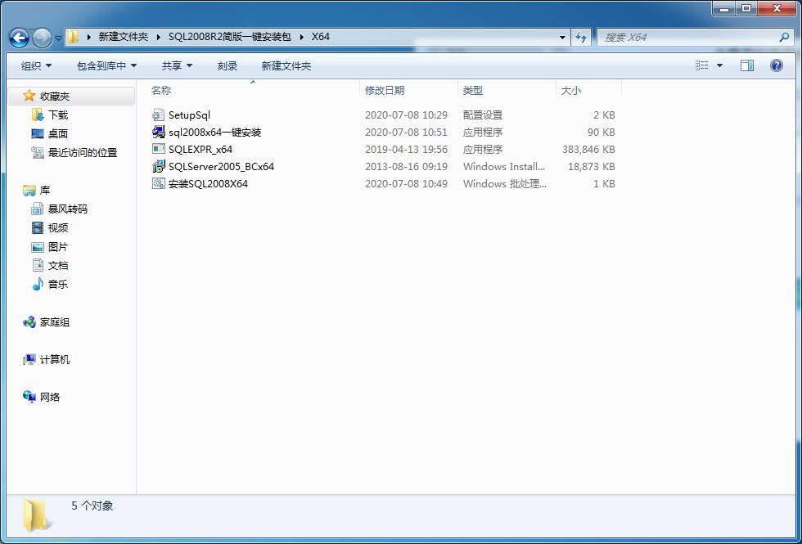Open the address bar history dropdown

point(561,37)
